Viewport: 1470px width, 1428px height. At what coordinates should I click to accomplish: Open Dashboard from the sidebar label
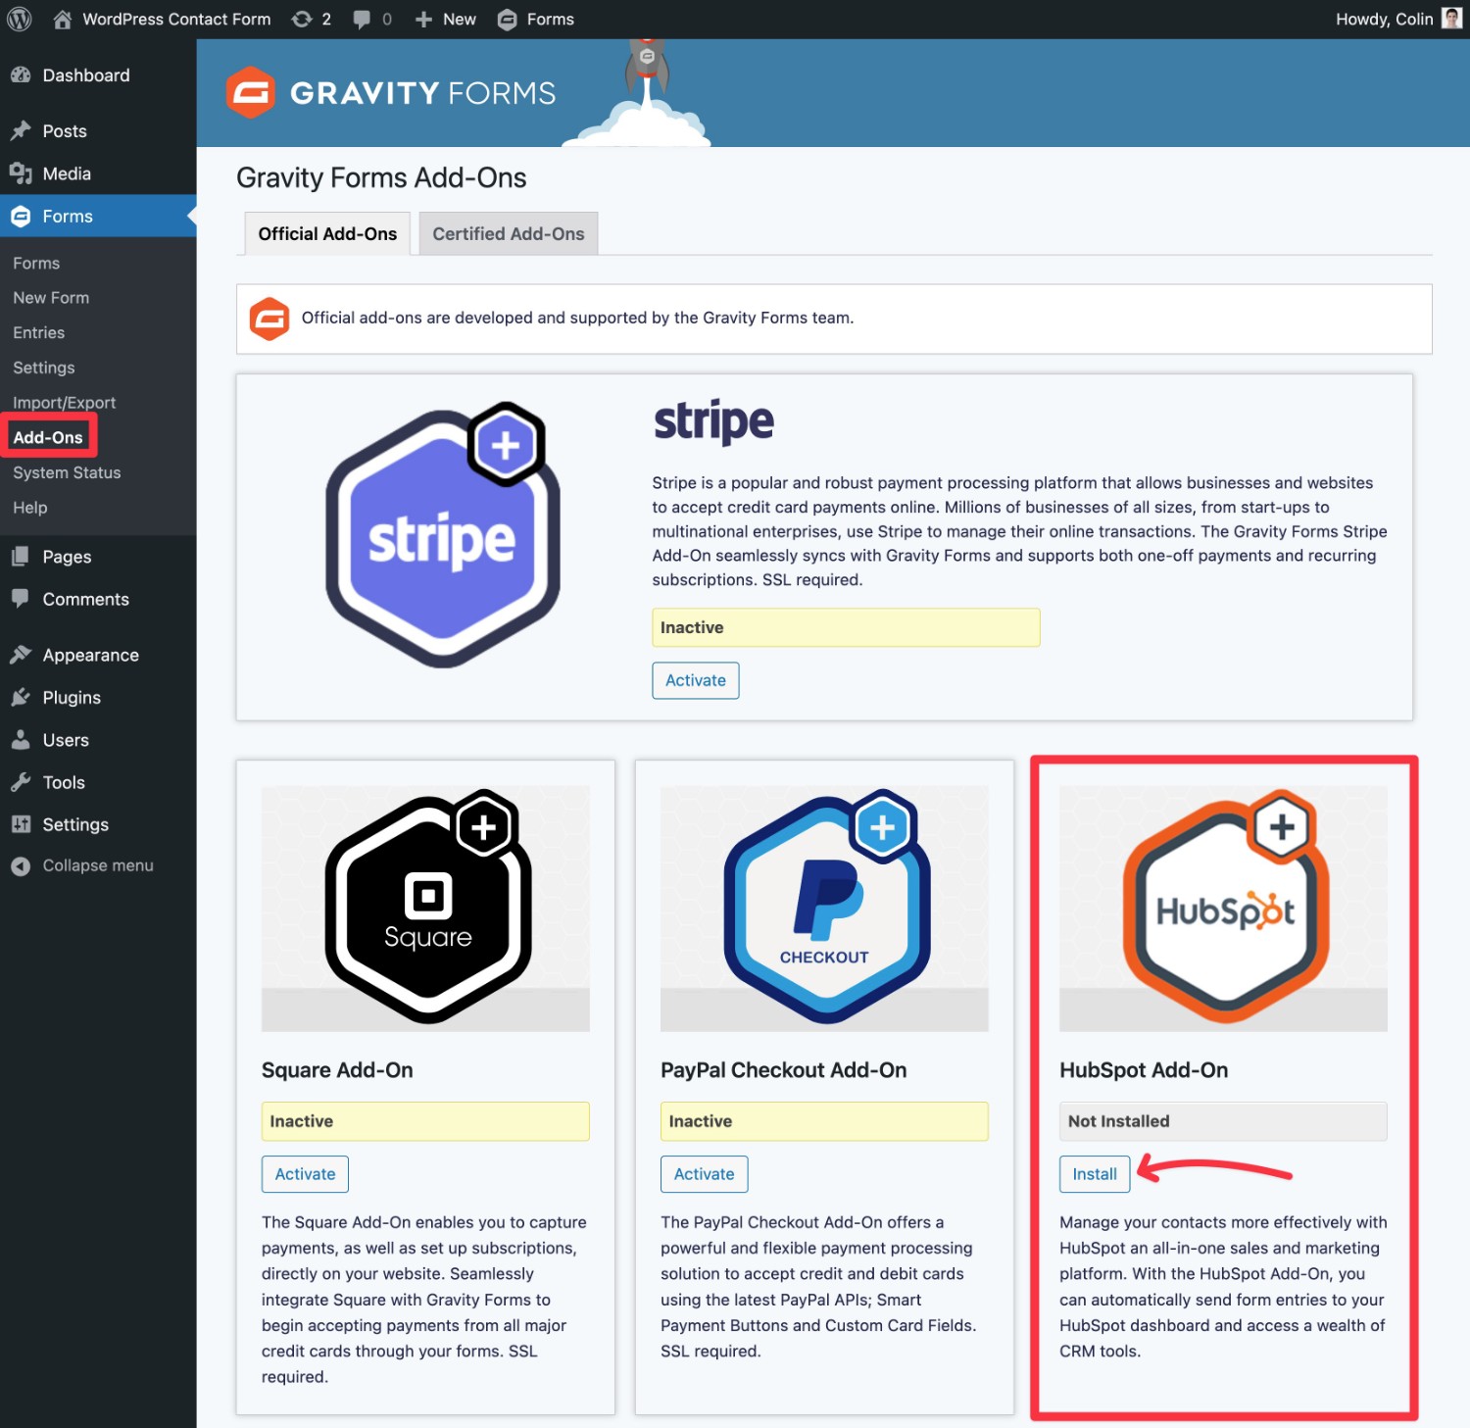coord(86,75)
